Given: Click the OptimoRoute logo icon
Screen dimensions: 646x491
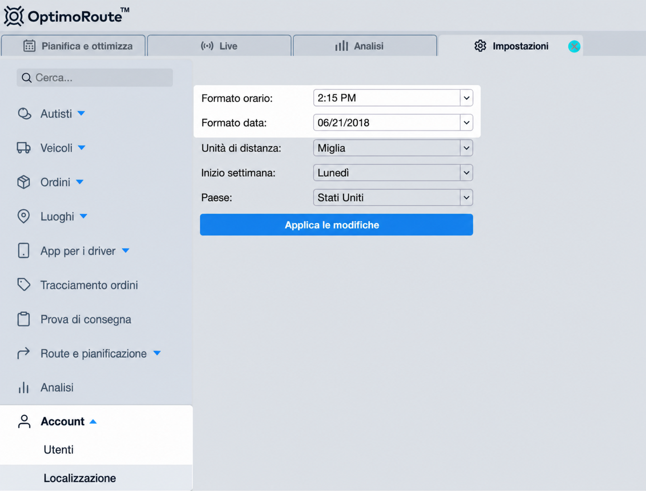Looking at the screenshot, I should tap(14, 16).
